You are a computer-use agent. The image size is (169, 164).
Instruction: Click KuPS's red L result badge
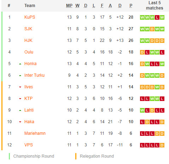[x=157, y=18]
